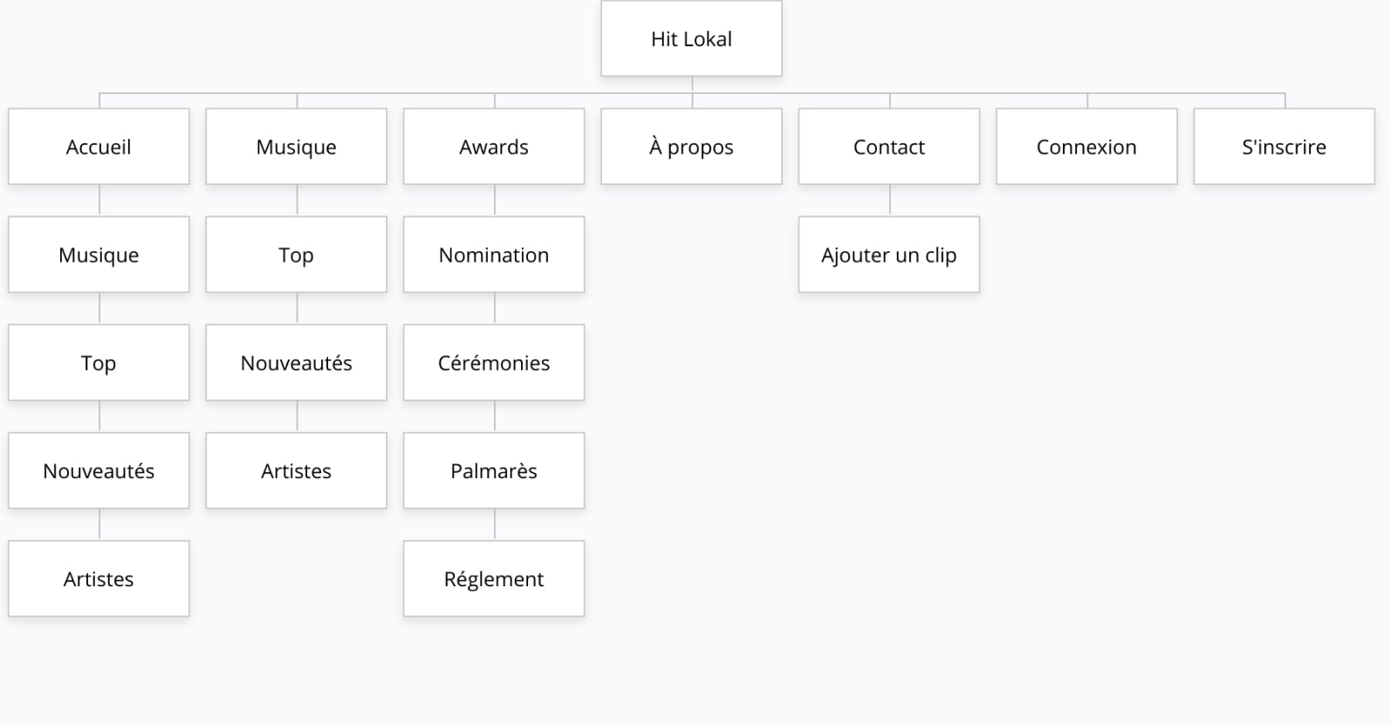Select the Ajouter un clip box
The image size is (1391, 725).
pyautogui.click(x=889, y=255)
